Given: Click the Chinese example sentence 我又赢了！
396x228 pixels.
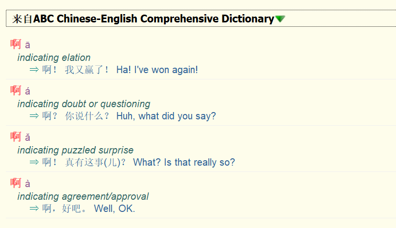Looking at the screenshot, I should [87, 70].
